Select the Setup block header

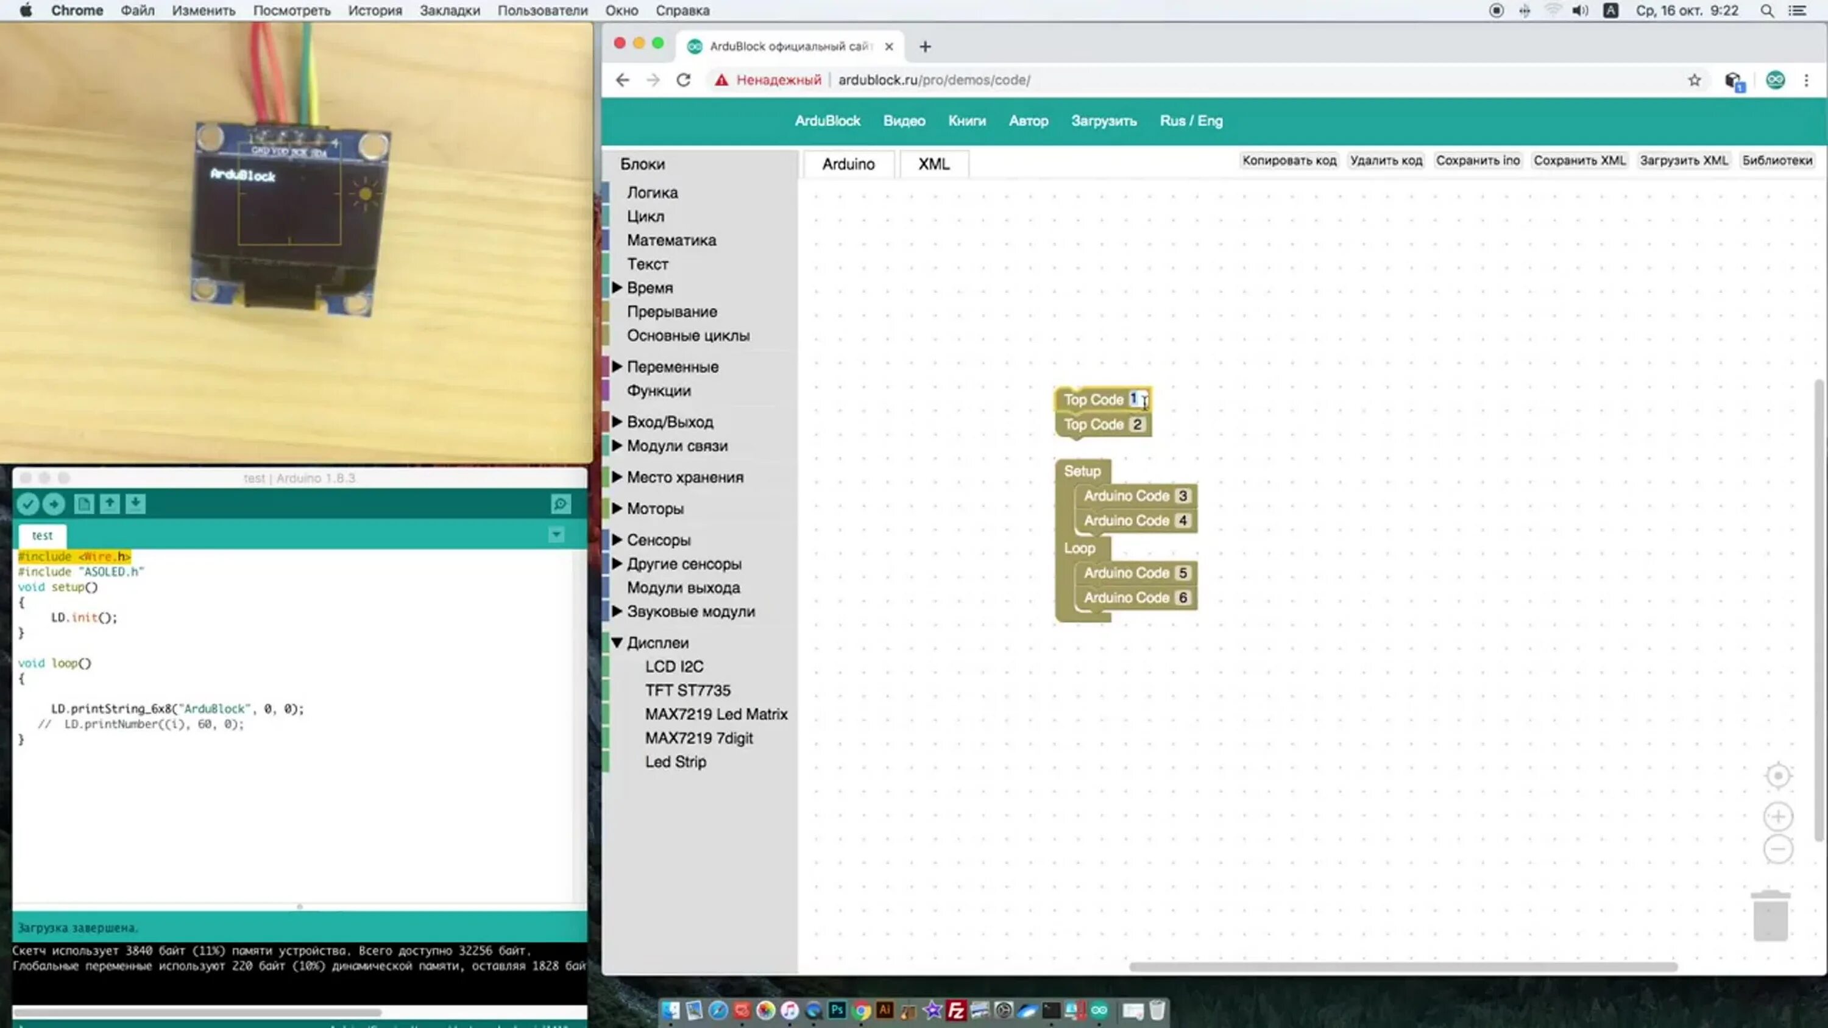click(x=1082, y=471)
